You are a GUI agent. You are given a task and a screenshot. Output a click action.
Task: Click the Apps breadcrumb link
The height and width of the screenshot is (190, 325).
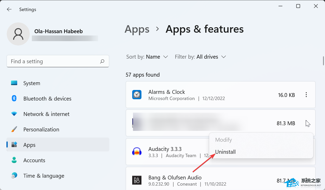137,29
